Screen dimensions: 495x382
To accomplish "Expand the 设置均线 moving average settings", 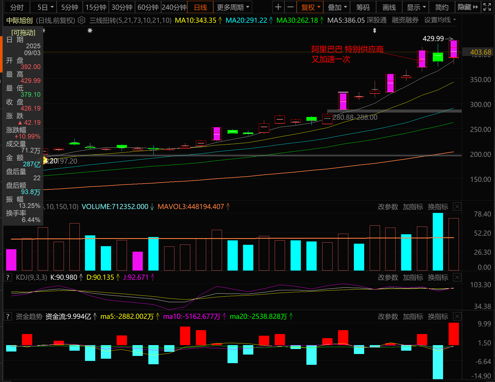I will [x=440, y=20].
